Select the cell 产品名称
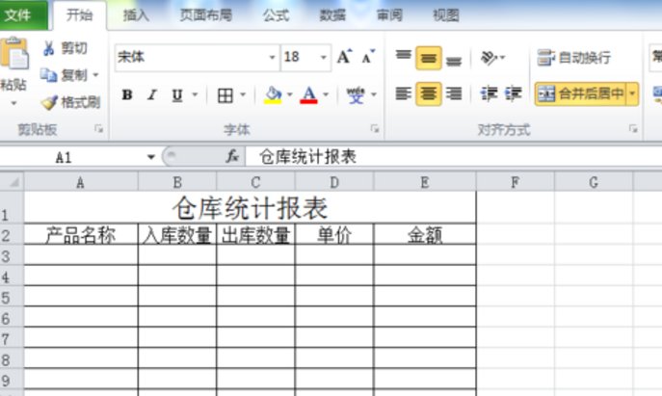Viewport: 662px width, 396px height. (x=81, y=235)
